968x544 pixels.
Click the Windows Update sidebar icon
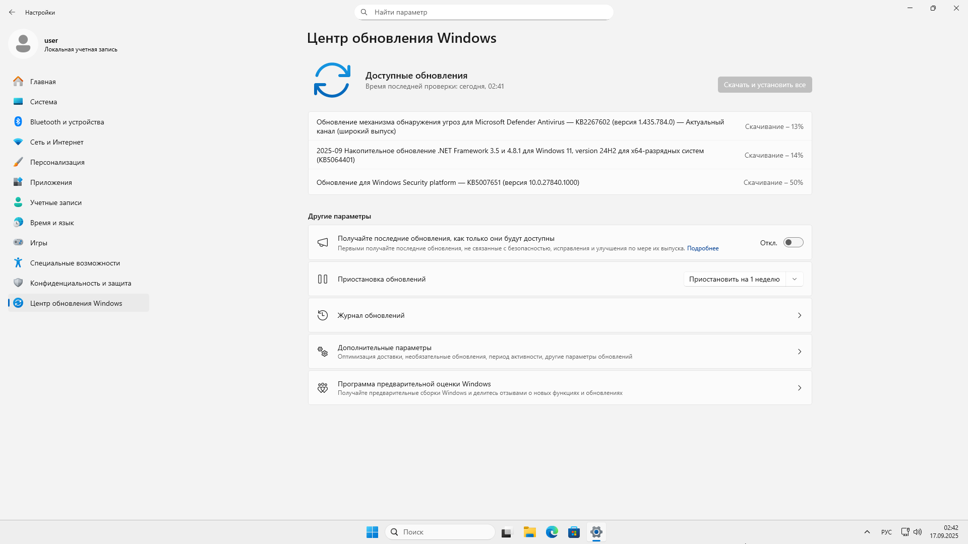[18, 303]
